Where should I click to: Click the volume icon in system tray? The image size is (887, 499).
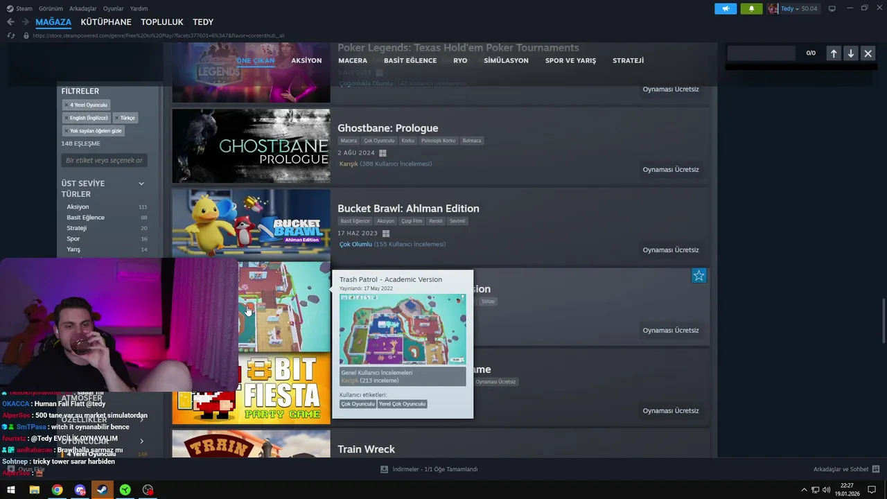[826, 490]
